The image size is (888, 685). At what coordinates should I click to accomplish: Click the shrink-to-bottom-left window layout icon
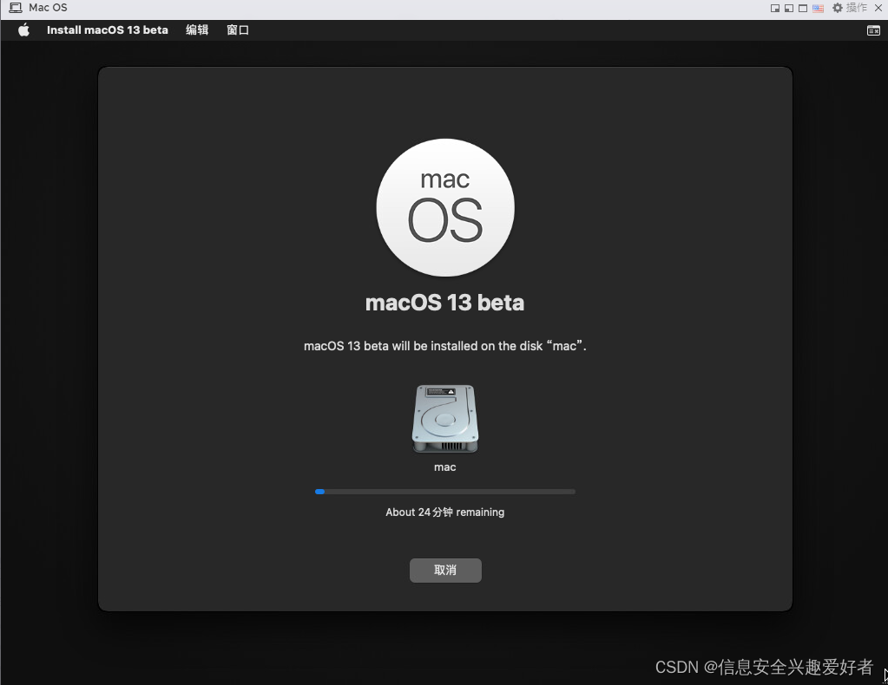coord(788,8)
